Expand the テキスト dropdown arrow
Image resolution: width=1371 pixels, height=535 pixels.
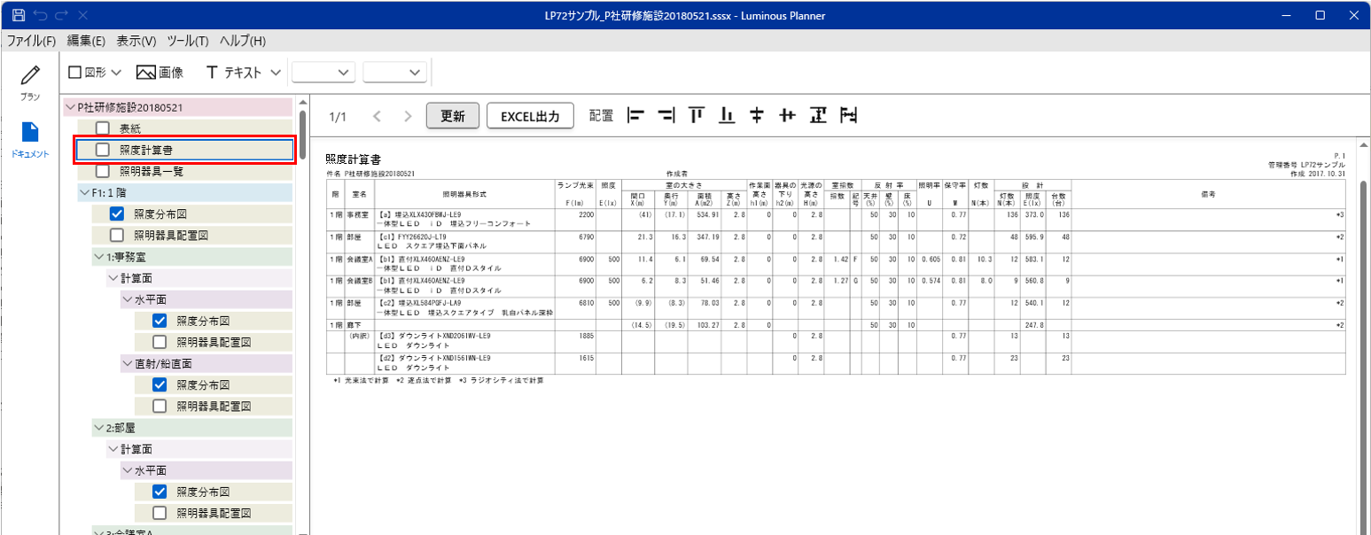[275, 73]
